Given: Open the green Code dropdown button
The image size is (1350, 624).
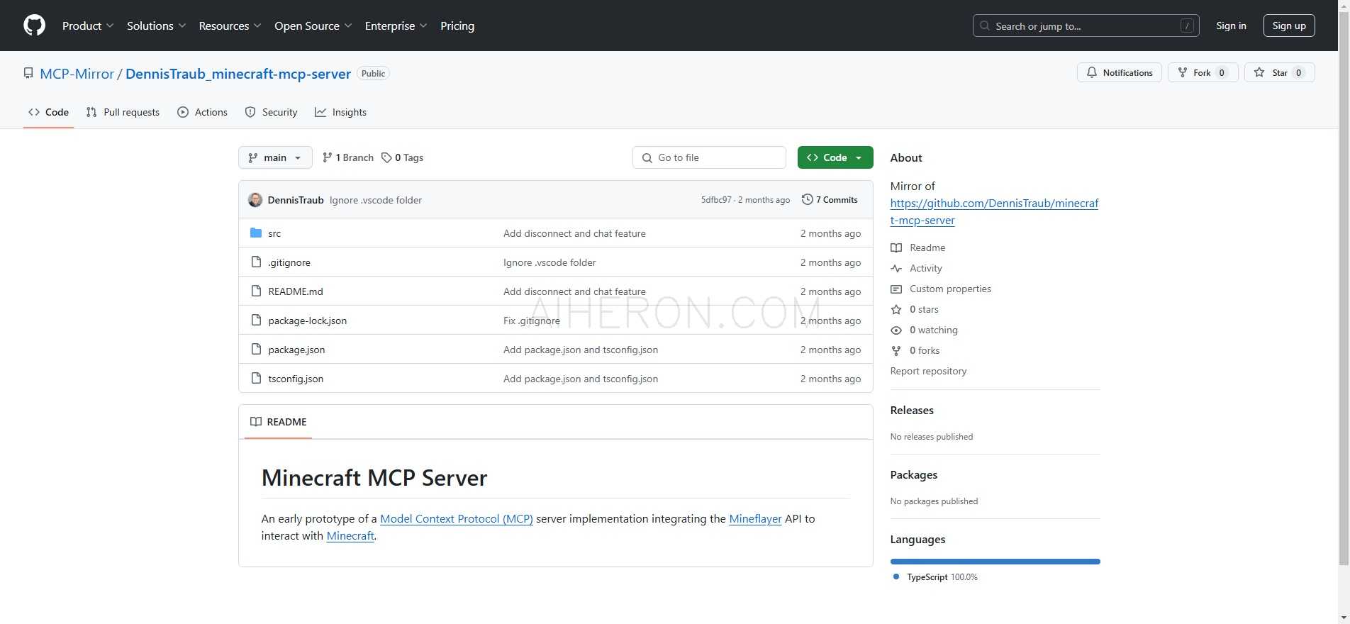Looking at the screenshot, I should [835, 157].
